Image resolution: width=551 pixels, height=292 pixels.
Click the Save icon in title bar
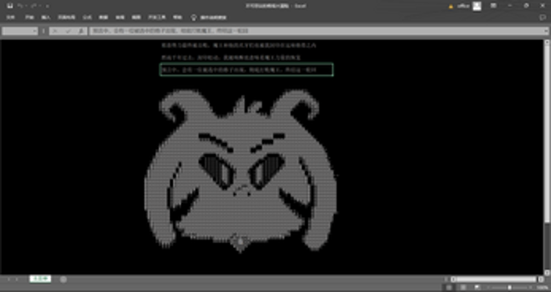click(10, 5)
